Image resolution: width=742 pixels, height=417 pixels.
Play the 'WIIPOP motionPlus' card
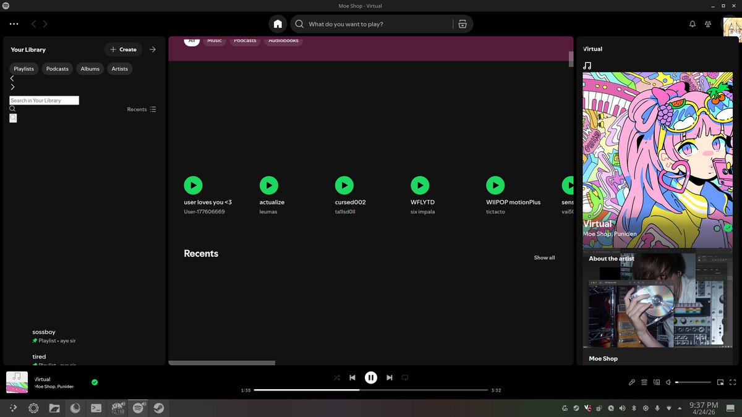(x=495, y=185)
